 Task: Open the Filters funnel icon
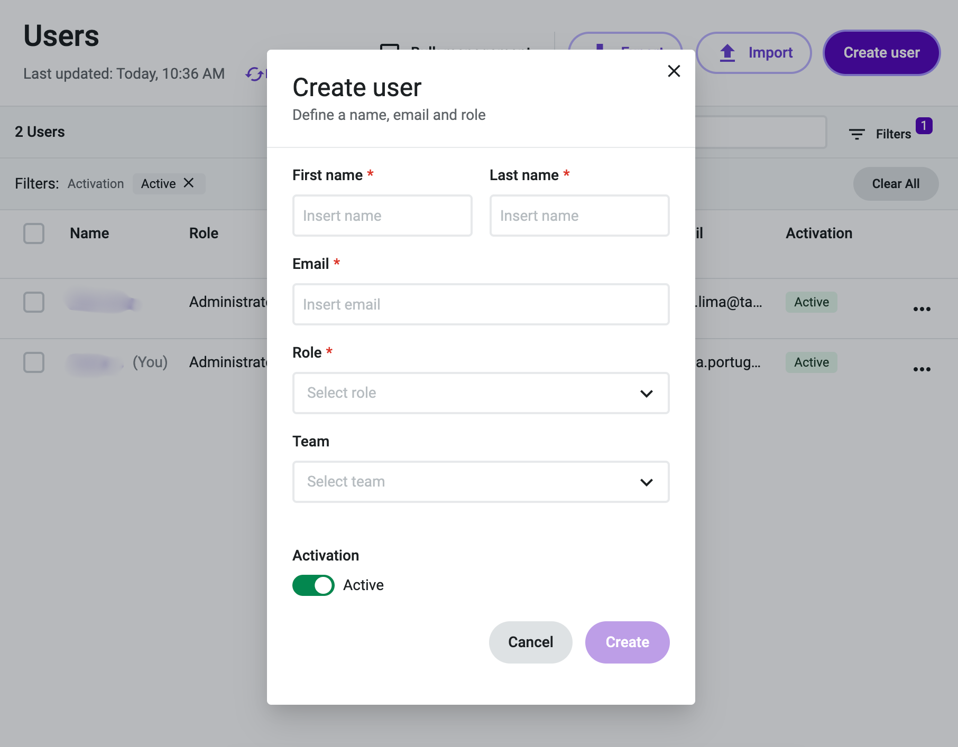[856, 134]
